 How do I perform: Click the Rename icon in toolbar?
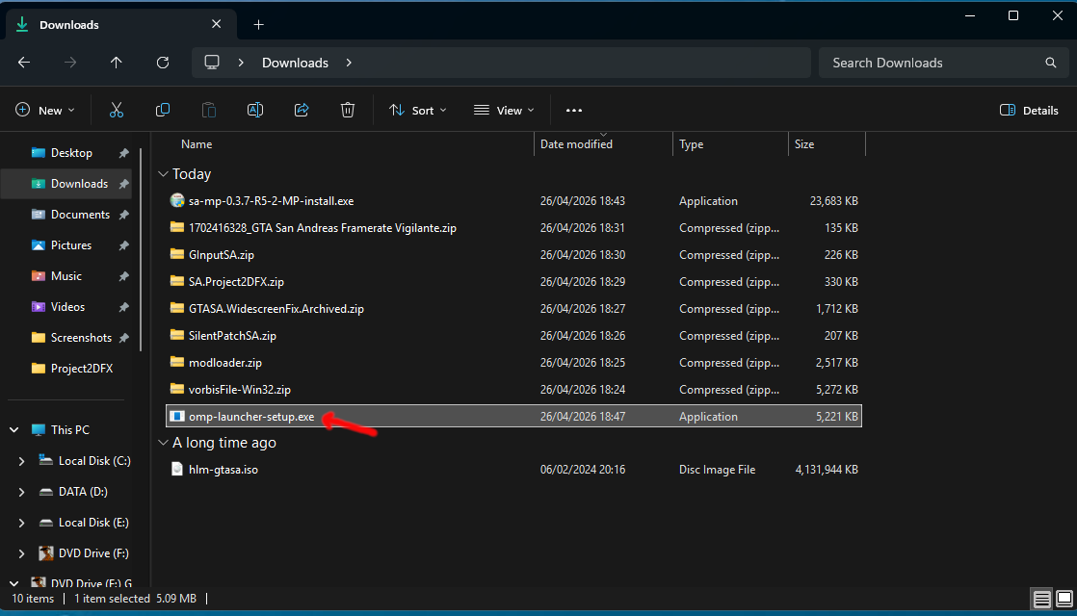pyautogui.click(x=255, y=110)
